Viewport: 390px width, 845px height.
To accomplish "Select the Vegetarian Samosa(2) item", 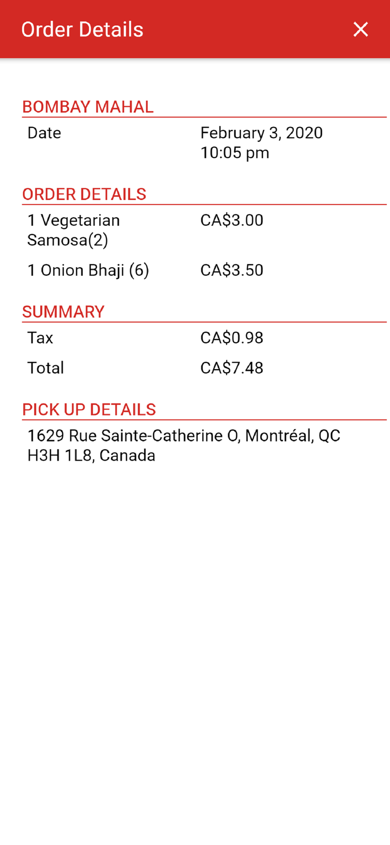I will coord(74,230).
